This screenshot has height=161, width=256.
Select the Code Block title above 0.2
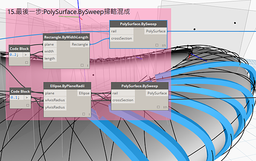(19, 49)
